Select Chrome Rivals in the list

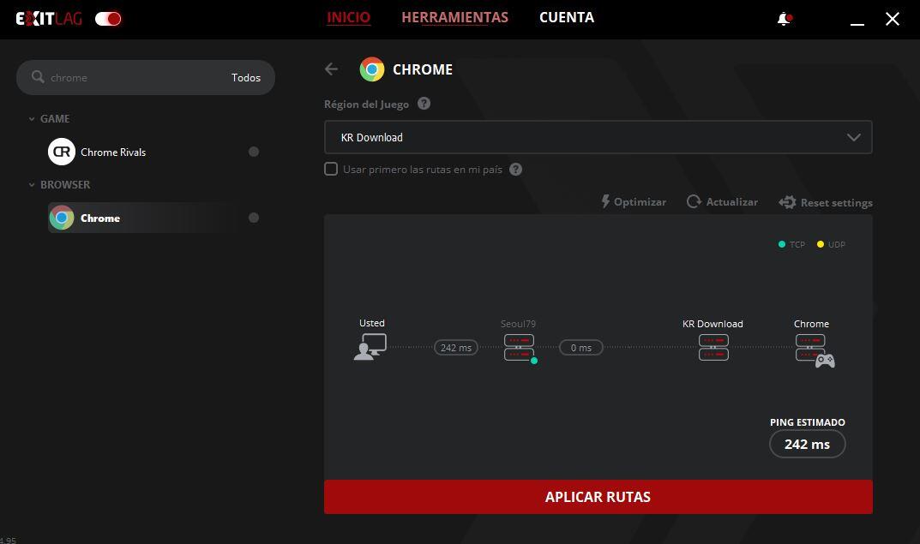pos(153,152)
